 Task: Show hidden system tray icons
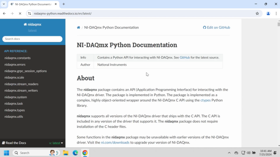point(229,153)
